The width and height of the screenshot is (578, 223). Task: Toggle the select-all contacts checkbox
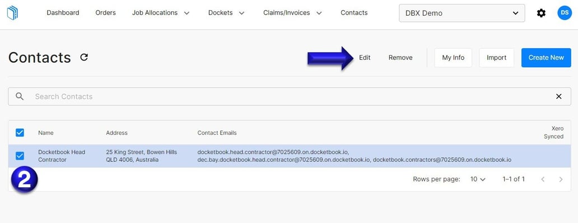20,133
